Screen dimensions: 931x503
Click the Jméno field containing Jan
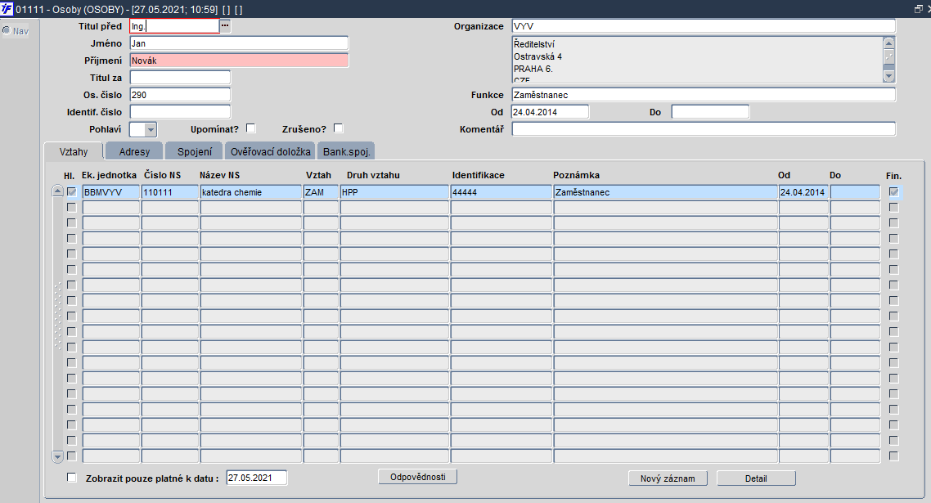(239, 43)
